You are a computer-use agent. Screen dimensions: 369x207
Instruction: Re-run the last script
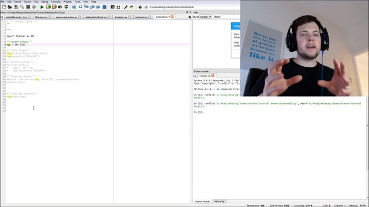66,7
